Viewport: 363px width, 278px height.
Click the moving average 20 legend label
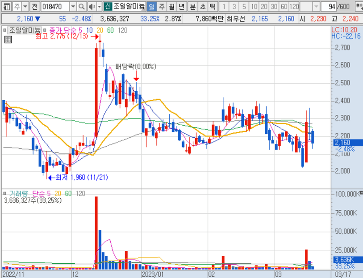pyautogui.click(x=100, y=30)
